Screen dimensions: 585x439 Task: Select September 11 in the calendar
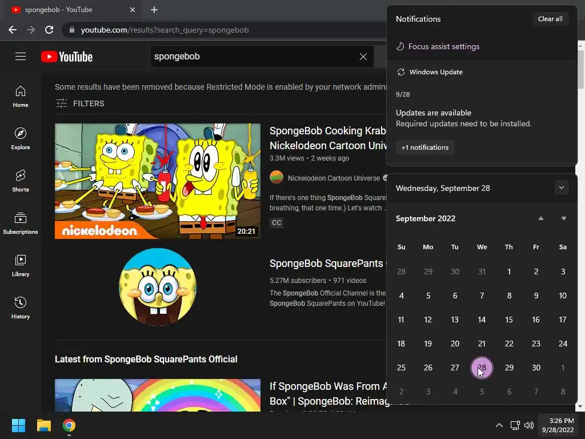[x=401, y=320]
